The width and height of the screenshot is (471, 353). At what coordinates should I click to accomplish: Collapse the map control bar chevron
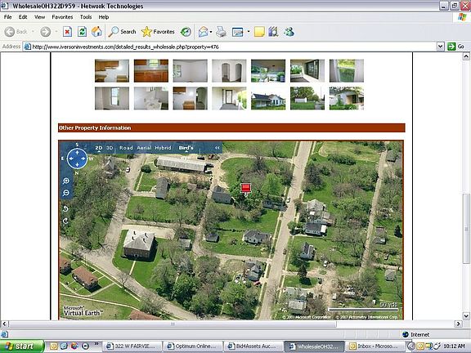218,148
